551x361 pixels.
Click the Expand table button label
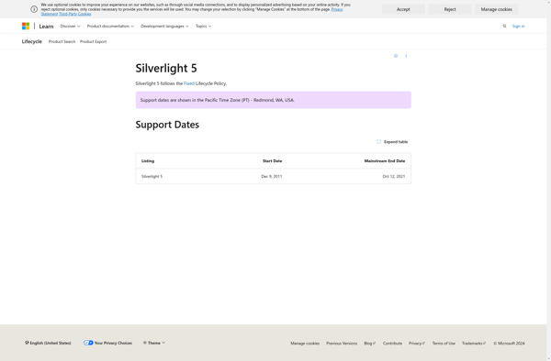click(396, 142)
